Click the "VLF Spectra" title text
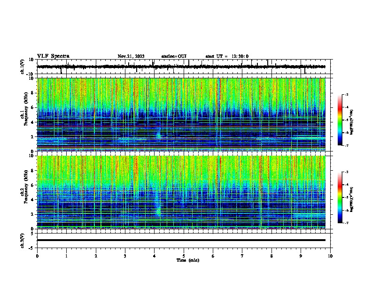 coord(53,56)
